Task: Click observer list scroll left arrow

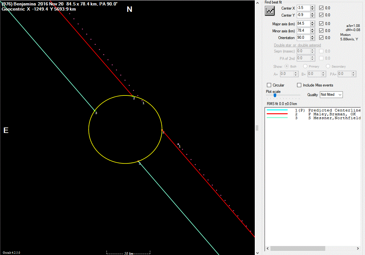Action: coord(268,249)
